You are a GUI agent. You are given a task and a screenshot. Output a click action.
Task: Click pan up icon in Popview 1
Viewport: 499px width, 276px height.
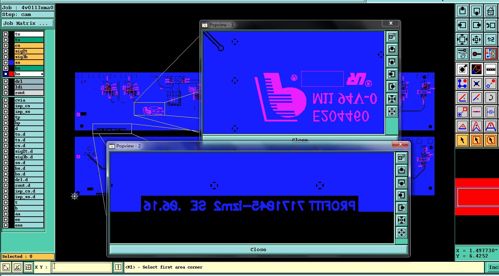(x=392, y=49)
